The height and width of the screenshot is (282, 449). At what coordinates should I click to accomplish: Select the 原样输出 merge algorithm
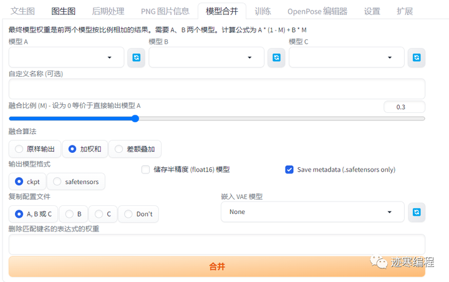point(35,149)
